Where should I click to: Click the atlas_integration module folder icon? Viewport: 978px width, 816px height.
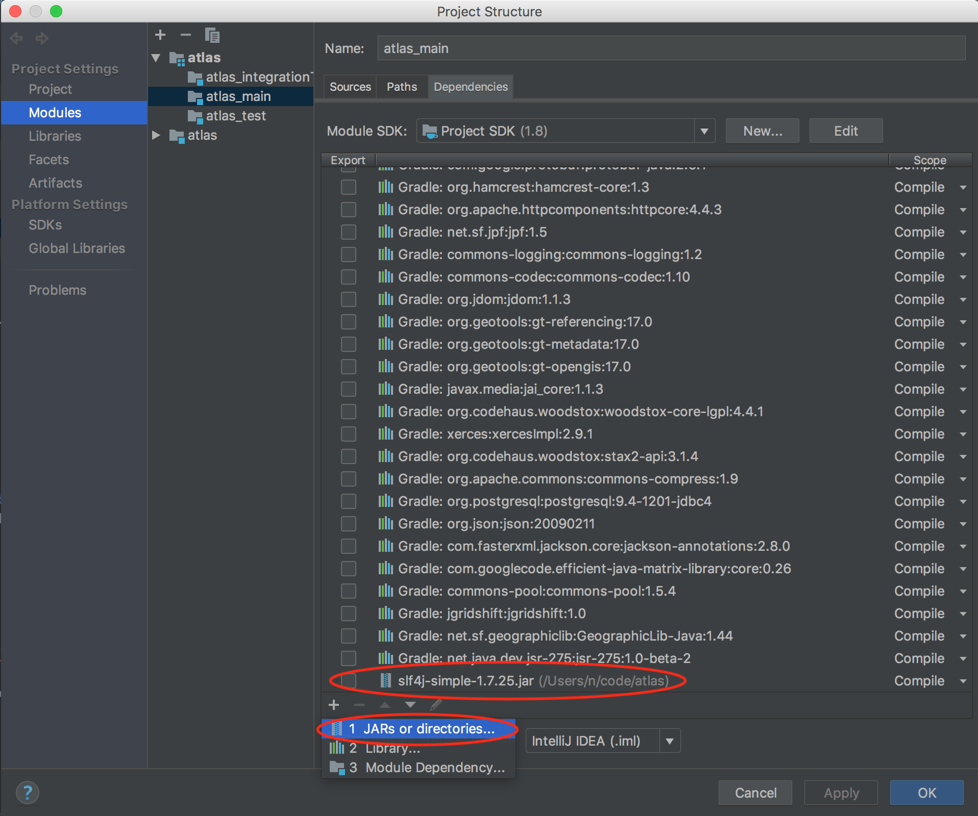point(195,78)
